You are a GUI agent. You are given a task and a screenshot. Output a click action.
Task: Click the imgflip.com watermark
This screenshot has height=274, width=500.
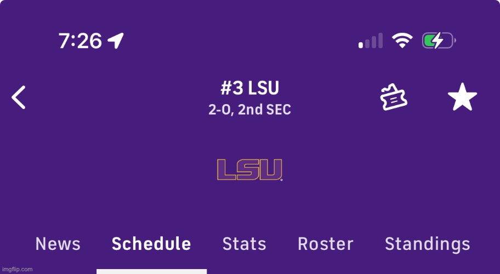coord(18,269)
